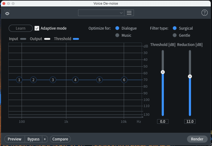Click the iZotope logo icon
This screenshot has width=212, height=146.
pos(7,13)
